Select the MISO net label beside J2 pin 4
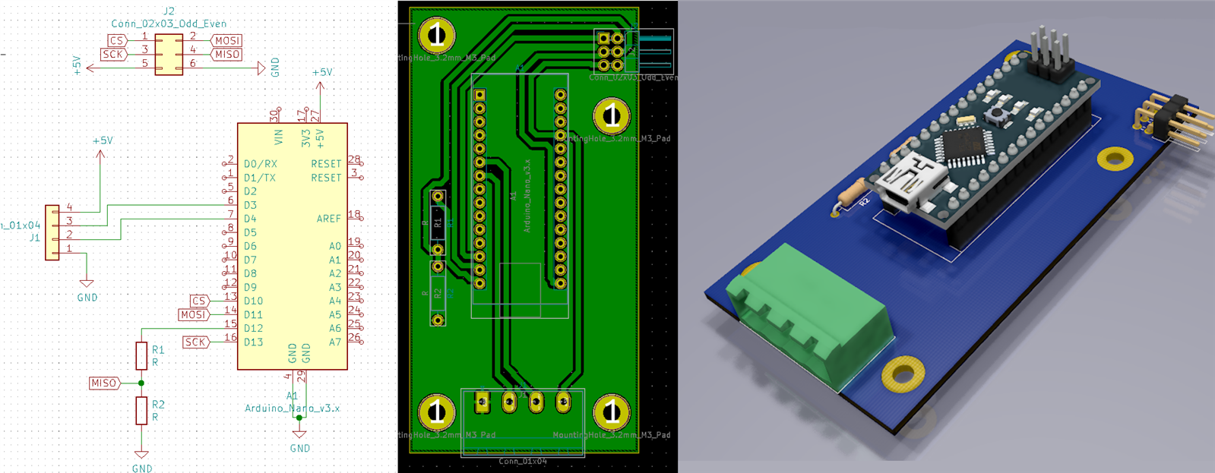The height and width of the screenshot is (473, 1215). click(x=227, y=55)
